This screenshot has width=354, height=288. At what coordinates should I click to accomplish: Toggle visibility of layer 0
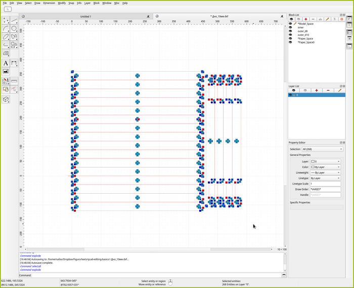click(x=290, y=95)
